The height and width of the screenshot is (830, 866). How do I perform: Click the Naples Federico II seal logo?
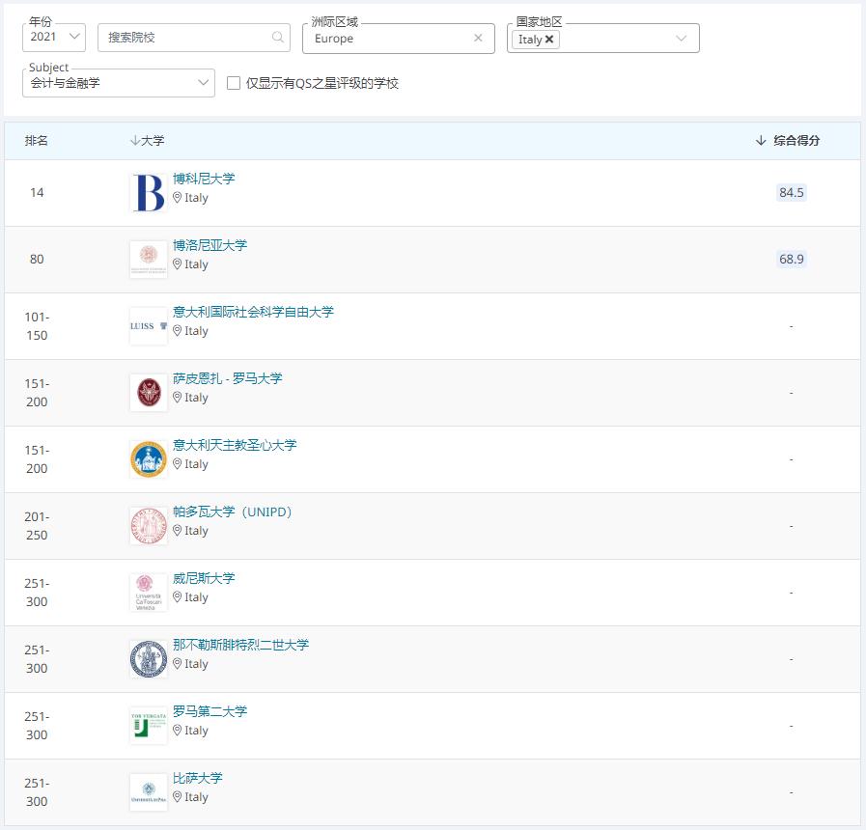[149, 659]
